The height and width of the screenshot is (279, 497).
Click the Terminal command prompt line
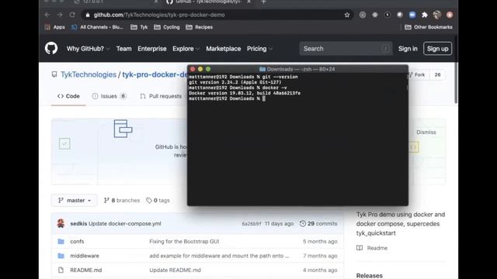pos(227,98)
